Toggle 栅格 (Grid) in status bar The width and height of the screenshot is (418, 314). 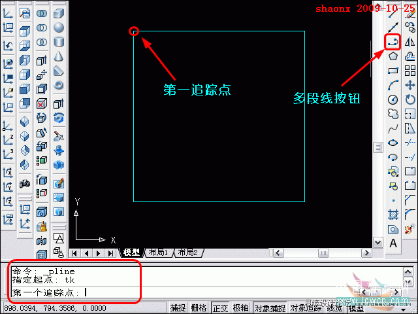pos(199,308)
